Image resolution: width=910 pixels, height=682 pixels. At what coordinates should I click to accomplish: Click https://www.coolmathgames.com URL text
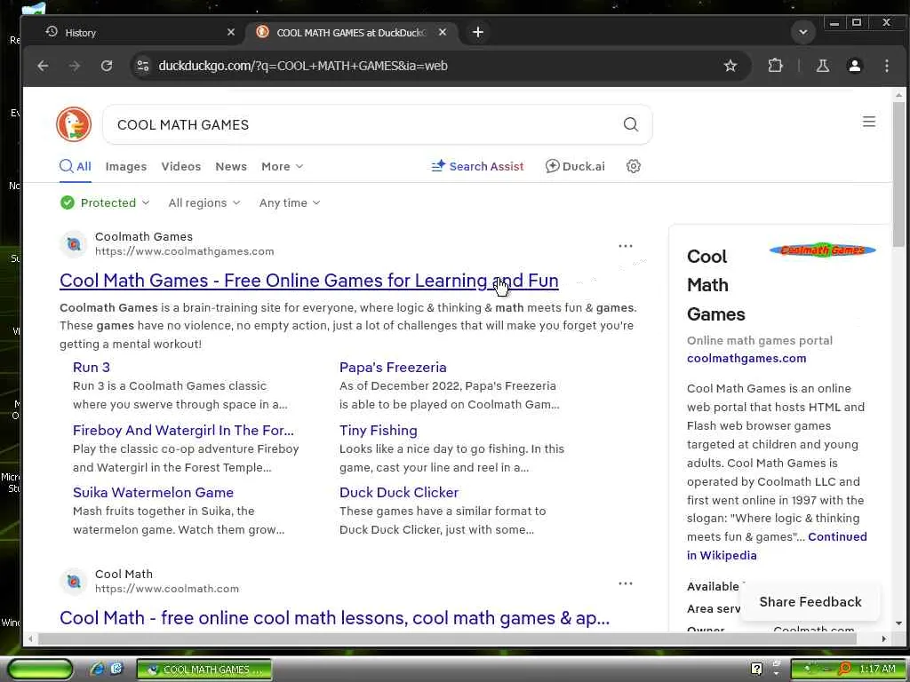click(x=185, y=251)
